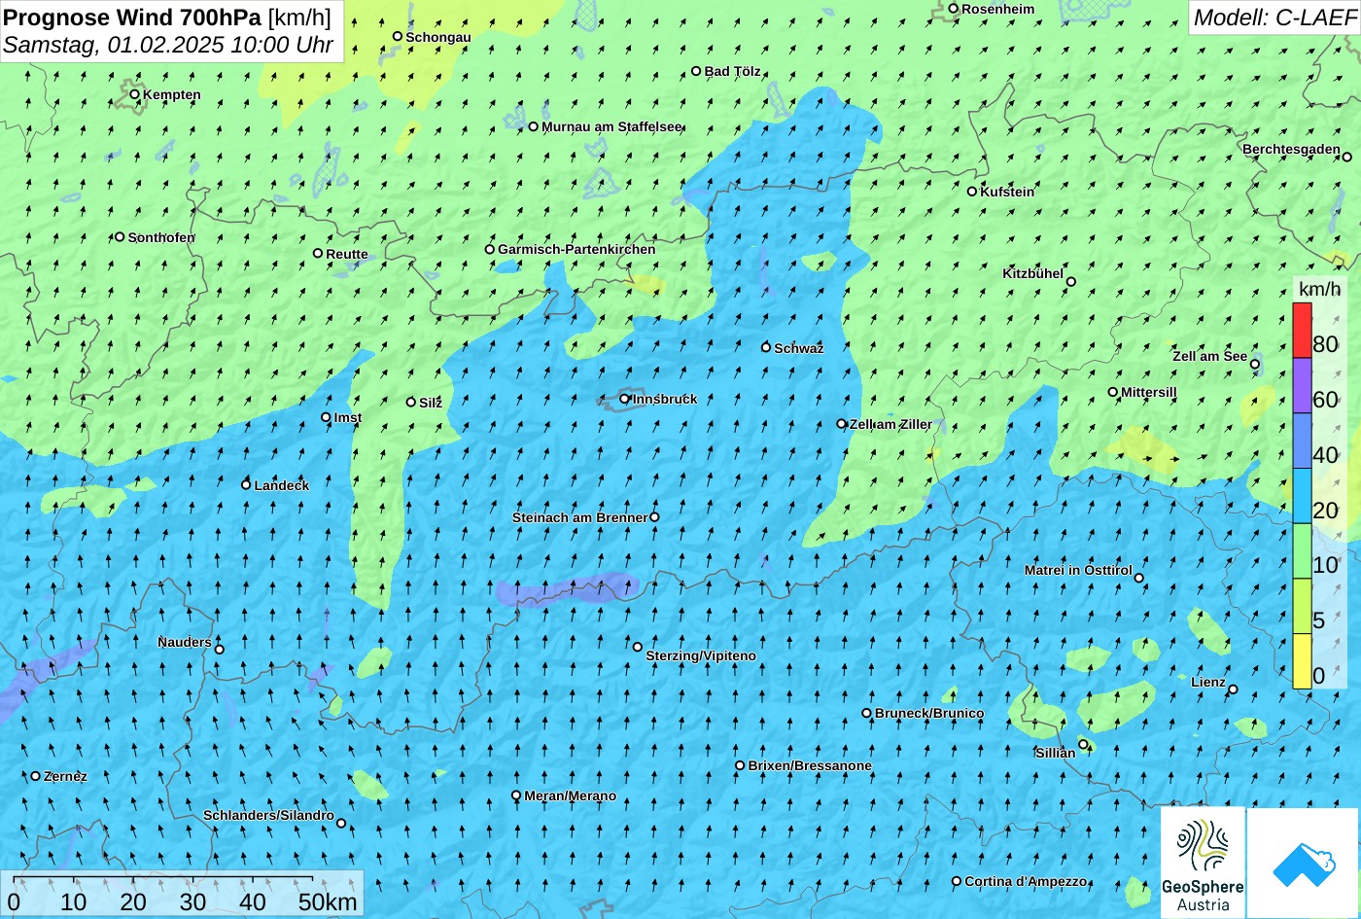Click the green 10–20 legend swatch
Image resolution: width=1361 pixels, height=919 pixels.
pos(1302,551)
